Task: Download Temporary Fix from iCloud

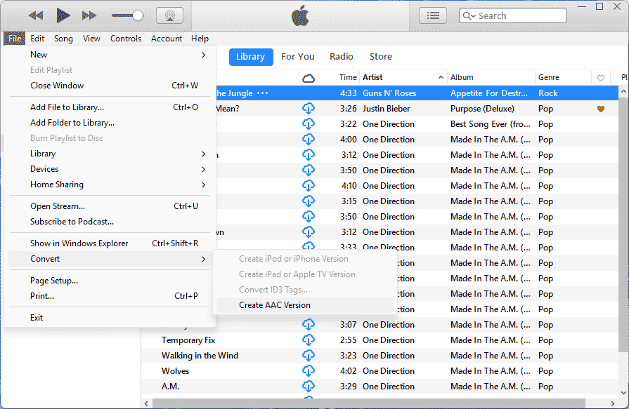Action: tap(308, 340)
